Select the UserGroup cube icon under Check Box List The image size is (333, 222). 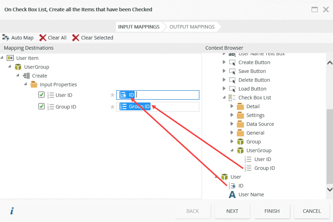click(x=240, y=150)
